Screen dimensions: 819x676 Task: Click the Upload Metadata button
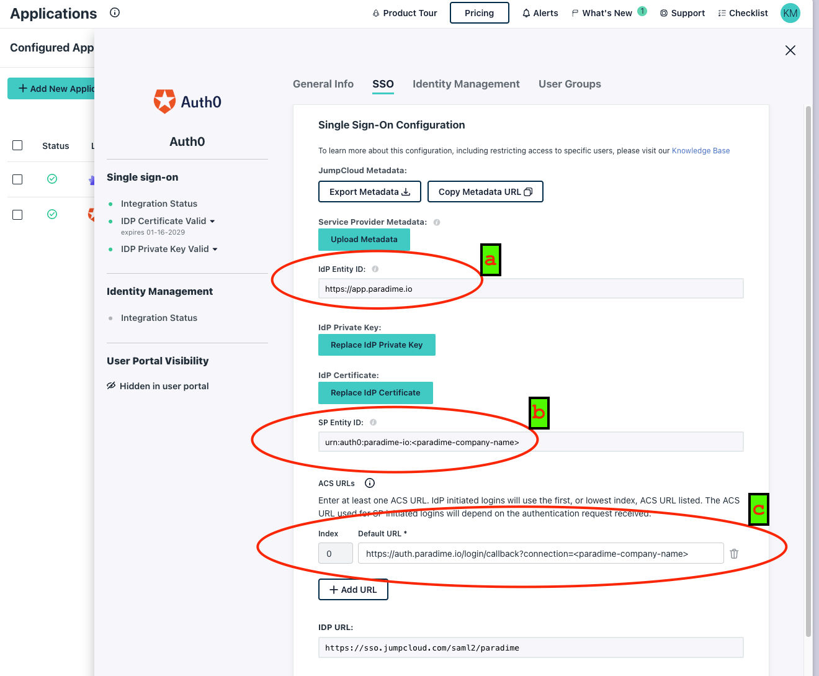pos(364,240)
